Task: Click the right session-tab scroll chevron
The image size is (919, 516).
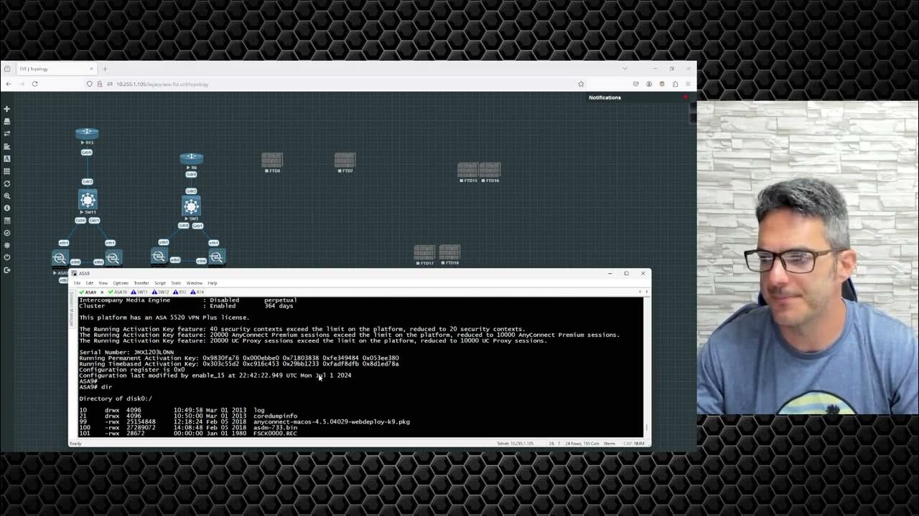Action: point(645,292)
